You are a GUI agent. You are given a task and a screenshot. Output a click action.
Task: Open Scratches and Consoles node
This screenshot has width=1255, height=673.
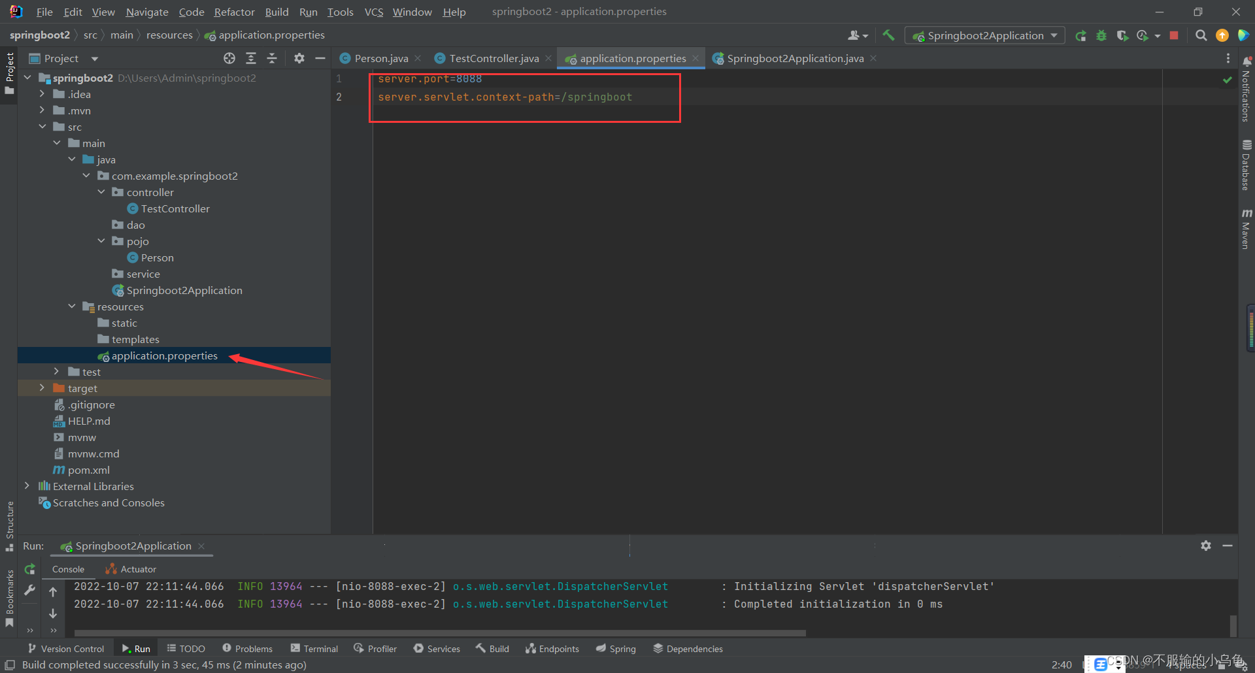109,502
